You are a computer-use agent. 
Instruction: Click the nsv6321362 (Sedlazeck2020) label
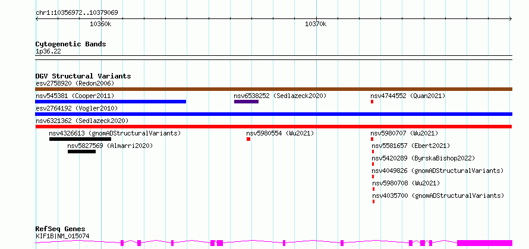82,121
